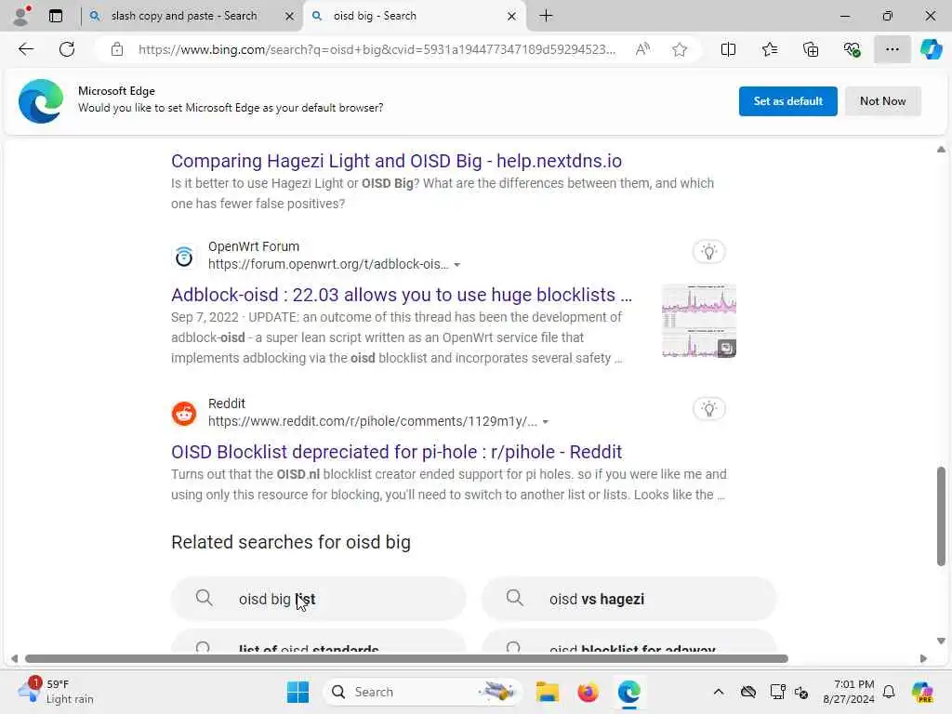Search related 'oisd vs hagezi'
The image size is (952, 714).
tap(629, 599)
